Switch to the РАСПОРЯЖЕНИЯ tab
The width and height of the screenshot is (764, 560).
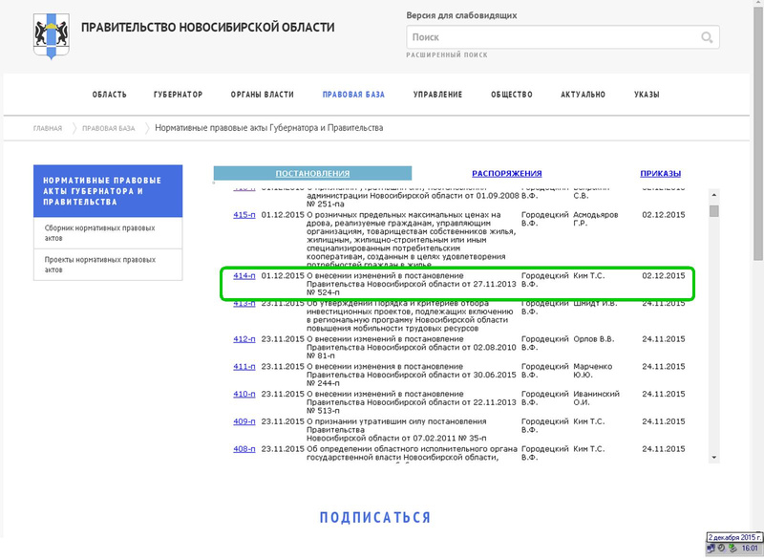(x=506, y=174)
